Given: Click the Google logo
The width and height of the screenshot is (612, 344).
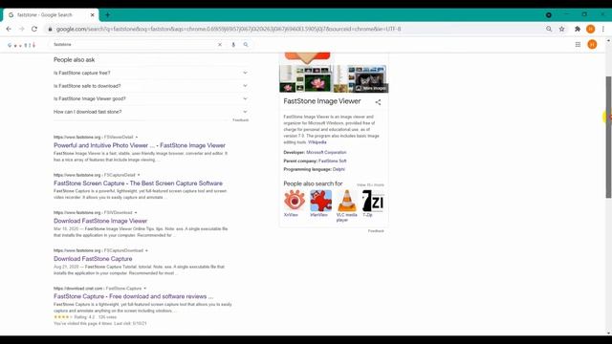Looking at the screenshot, I should [21, 45].
